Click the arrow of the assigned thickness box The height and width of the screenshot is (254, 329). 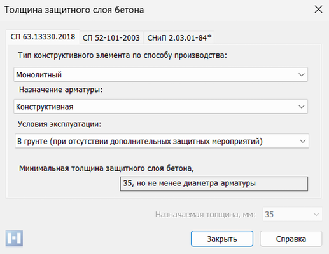tap(316, 214)
